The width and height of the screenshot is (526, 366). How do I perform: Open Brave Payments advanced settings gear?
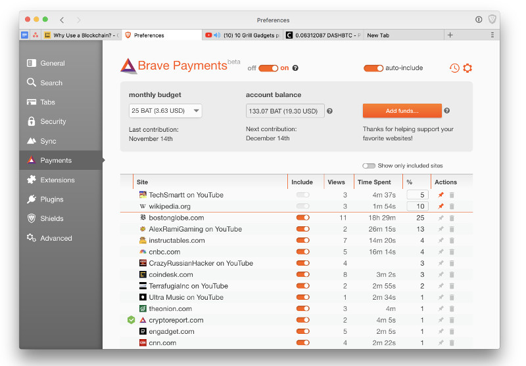(467, 68)
